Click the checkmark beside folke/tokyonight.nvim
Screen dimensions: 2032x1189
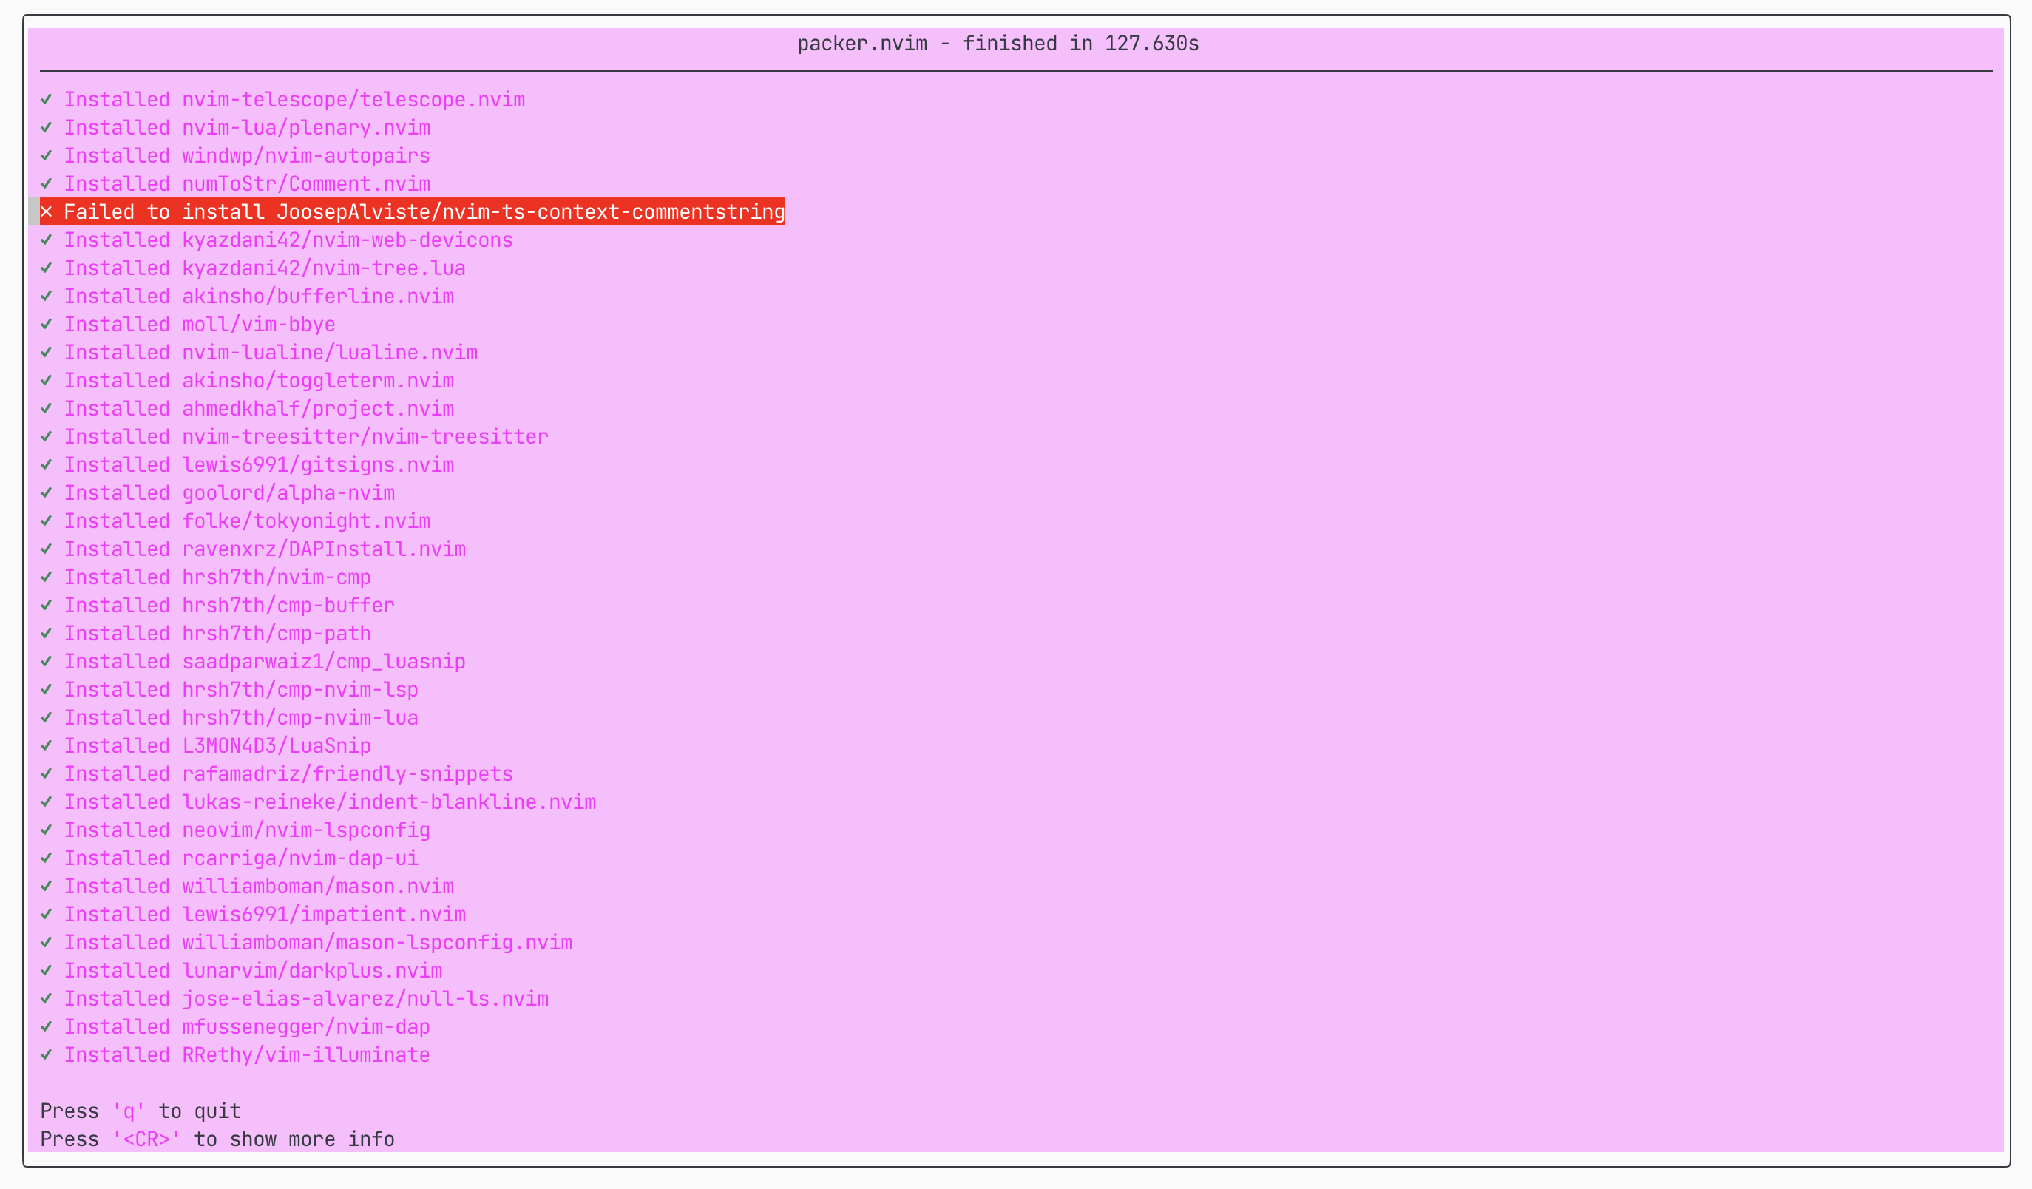47,521
